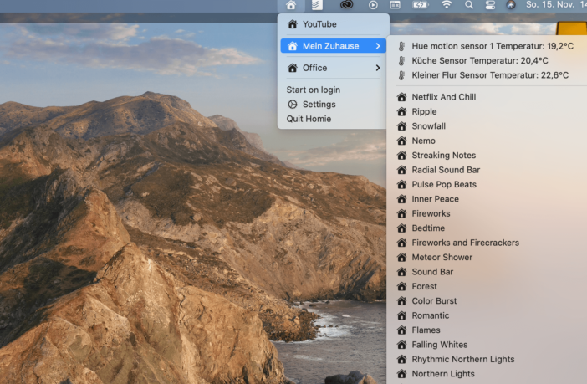Click the Homie house icon in menu bar

pos(291,5)
